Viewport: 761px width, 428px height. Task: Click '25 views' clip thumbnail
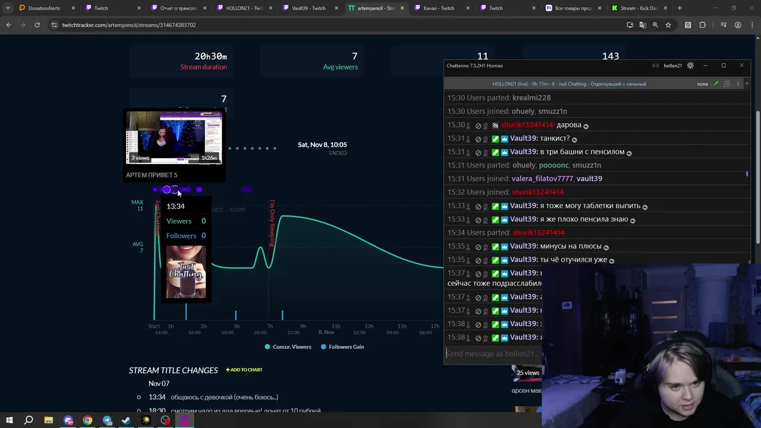[x=527, y=373]
